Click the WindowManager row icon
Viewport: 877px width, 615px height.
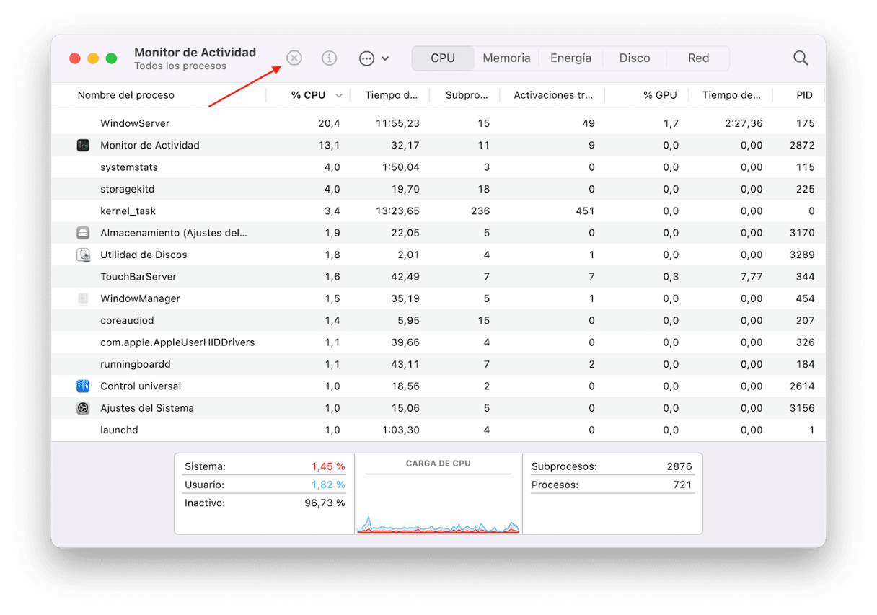coord(83,298)
